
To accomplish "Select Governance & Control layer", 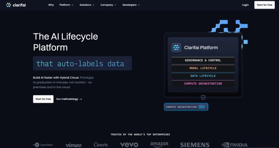I will point(203,60).
